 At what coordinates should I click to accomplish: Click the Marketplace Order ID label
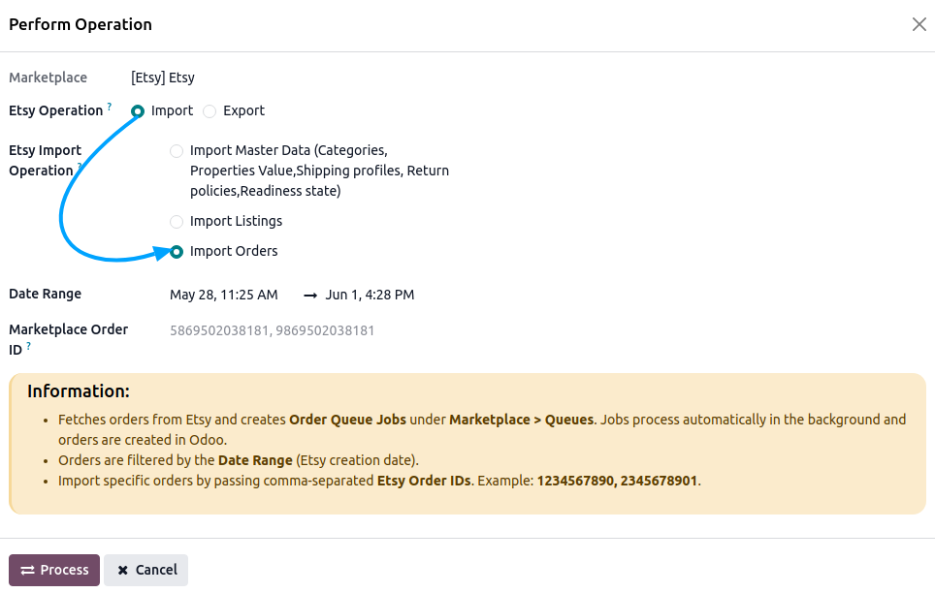(69, 340)
